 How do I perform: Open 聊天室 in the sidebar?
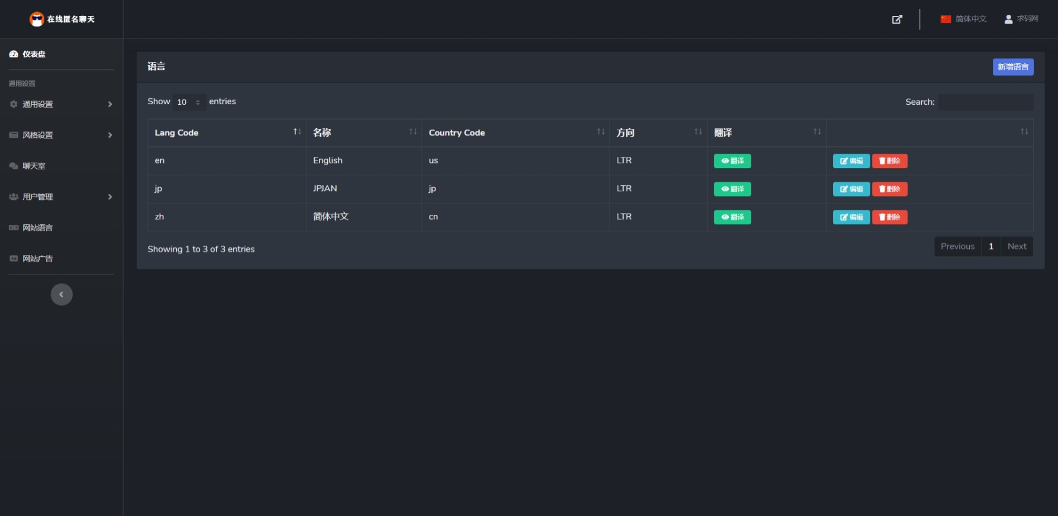click(x=34, y=166)
